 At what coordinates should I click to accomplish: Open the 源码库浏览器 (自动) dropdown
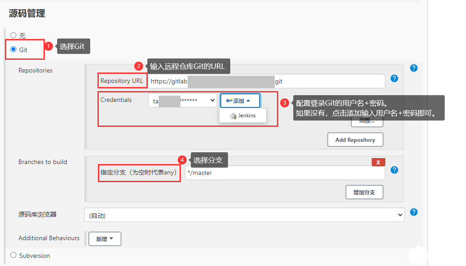(x=244, y=214)
